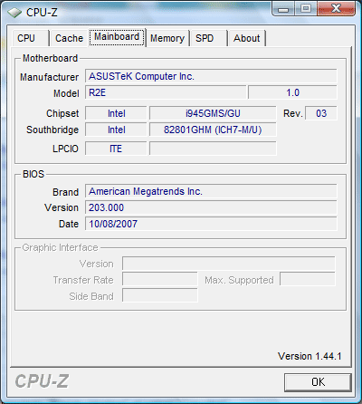Click the LPCIO field showing ITE
This screenshot has width=362, height=404.
point(116,149)
